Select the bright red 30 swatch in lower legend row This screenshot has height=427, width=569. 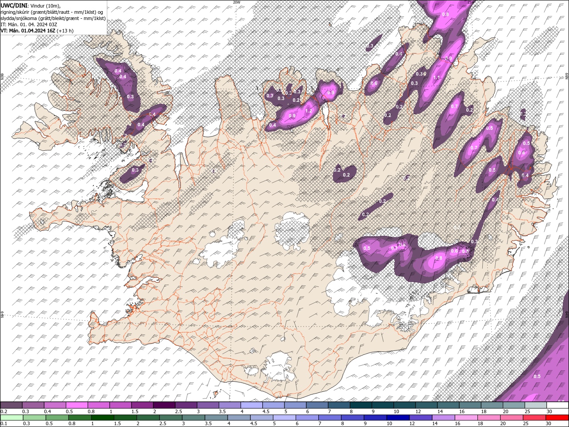(x=557, y=418)
